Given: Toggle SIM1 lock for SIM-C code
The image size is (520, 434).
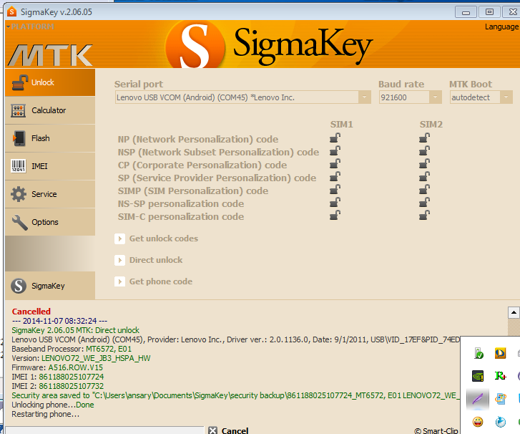Looking at the screenshot, I should pyautogui.click(x=335, y=215).
